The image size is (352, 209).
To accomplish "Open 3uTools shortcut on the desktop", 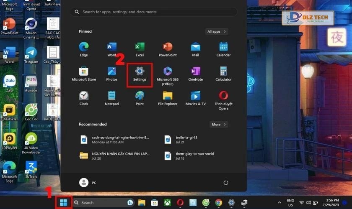I will (31, 170).
